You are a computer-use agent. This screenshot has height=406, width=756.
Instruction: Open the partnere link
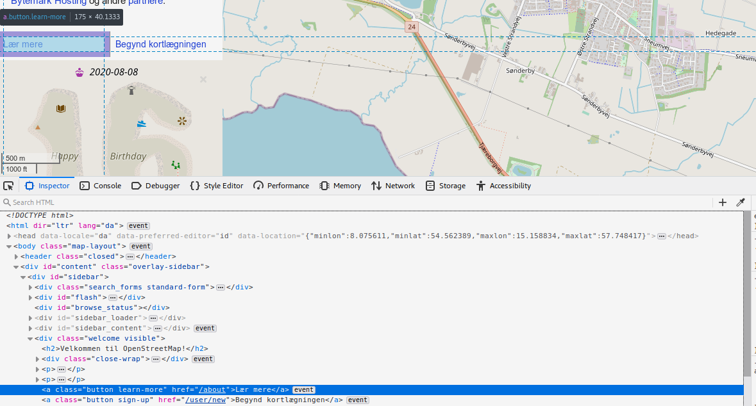point(146,3)
